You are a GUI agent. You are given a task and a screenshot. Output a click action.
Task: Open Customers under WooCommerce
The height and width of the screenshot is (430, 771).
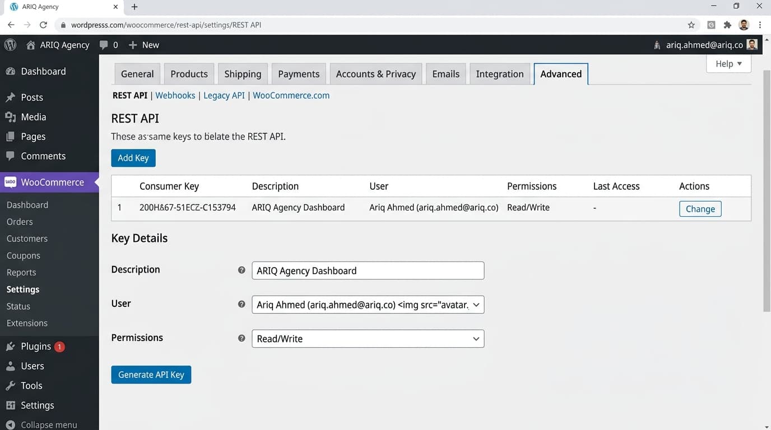click(27, 239)
